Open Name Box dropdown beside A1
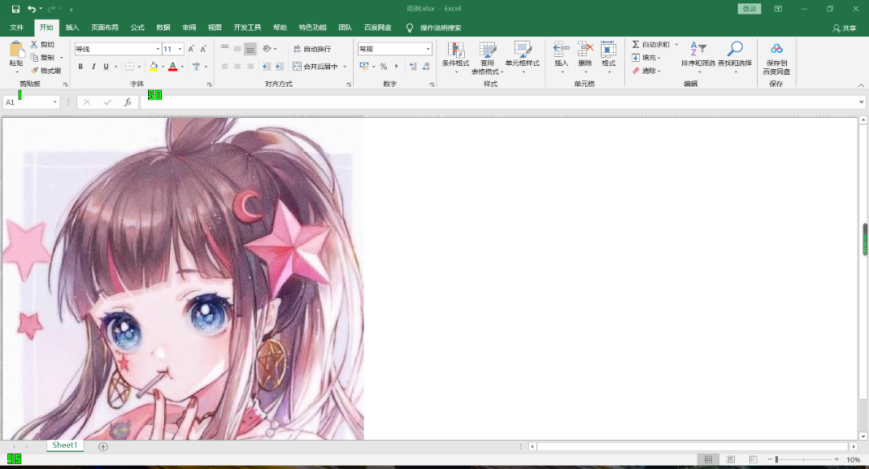 pos(55,102)
